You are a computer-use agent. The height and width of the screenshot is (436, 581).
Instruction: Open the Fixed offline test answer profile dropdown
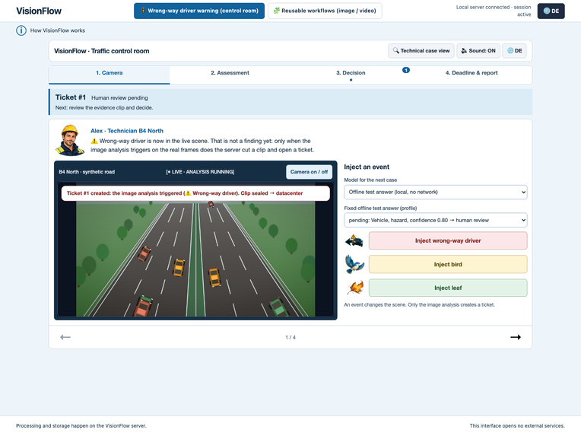click(x=436, y=220)
